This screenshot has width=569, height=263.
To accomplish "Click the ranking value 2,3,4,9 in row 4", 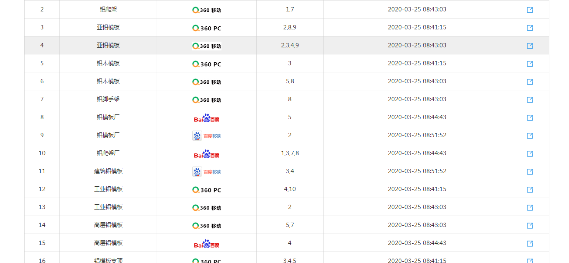I will 290,45.
